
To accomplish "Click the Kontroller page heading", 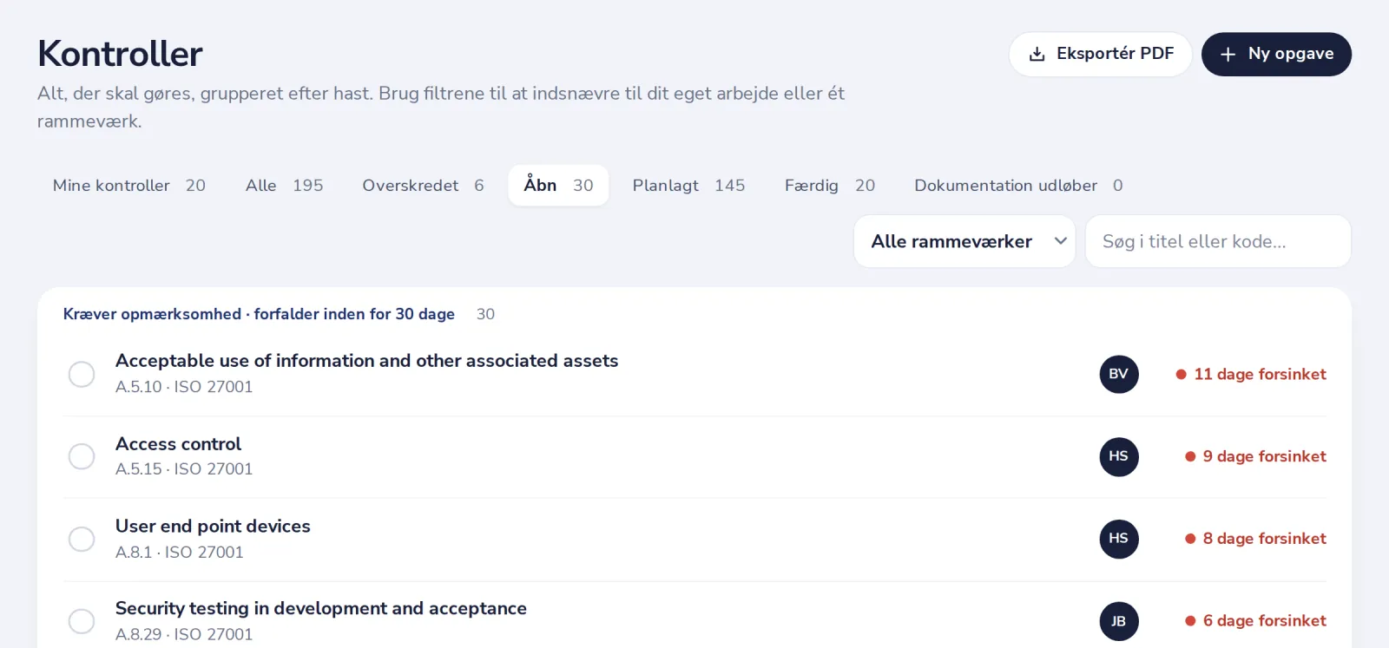I will pyautogui.click(x=120, y=54).
